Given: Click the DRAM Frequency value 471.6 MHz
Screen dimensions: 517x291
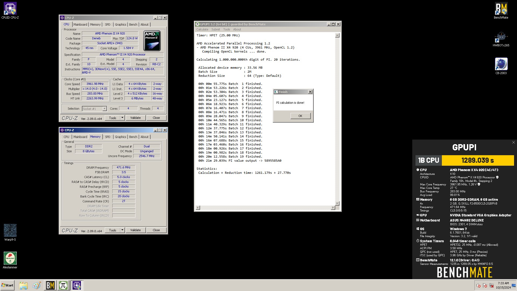Looking at the screenshot, I should (124, 167).
